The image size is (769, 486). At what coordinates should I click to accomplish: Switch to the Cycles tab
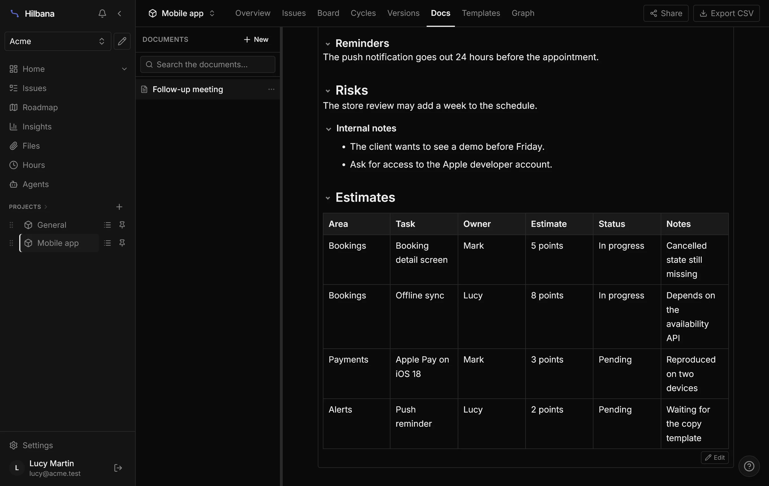tap(363, 13)
